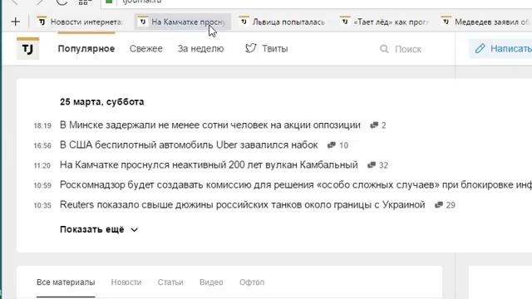
Task: Switch to На Камчатке просну browser tab
Action: click(183, 22)
